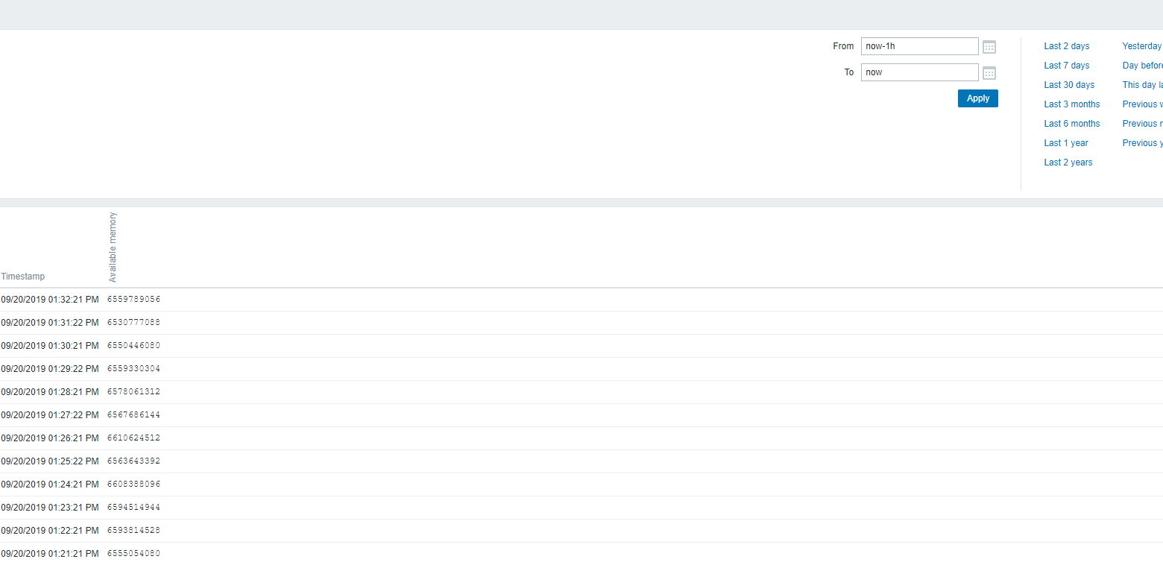1163x565 pixels.
Task: Click the Day before yesterday link
Action: (1142, 66)
